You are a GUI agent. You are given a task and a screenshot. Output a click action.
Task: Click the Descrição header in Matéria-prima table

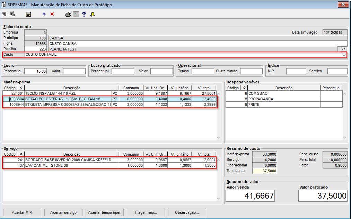tap(72, 88)
